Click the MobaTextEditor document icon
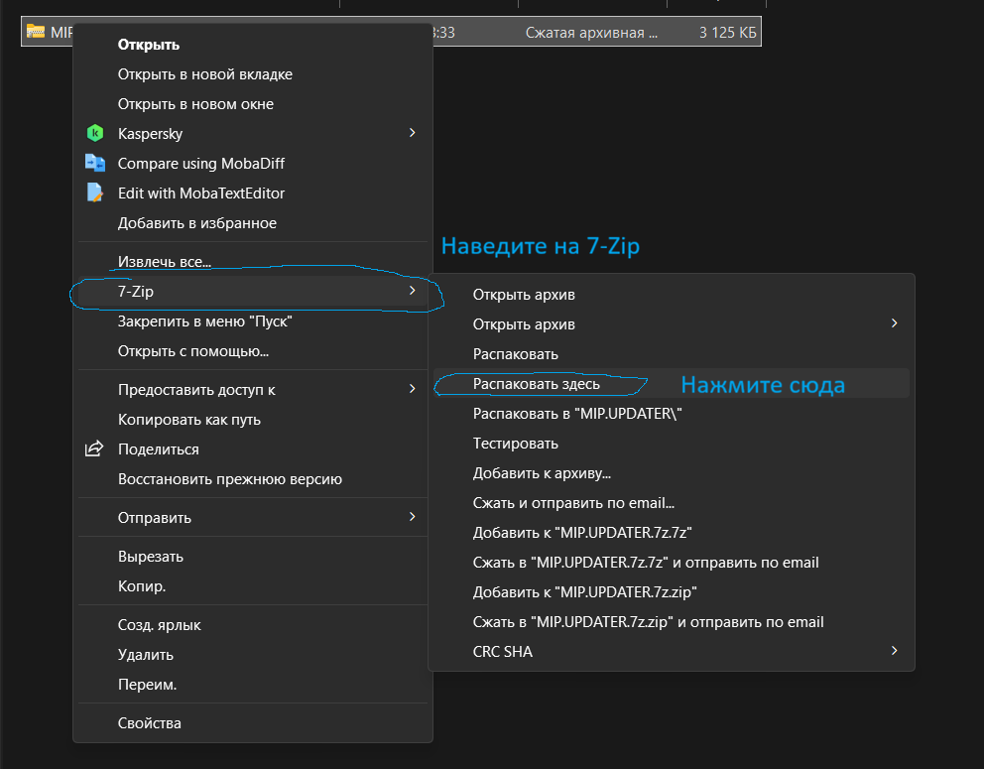The image size is (984, 769). pyautogui.click(x=95, y=192)
